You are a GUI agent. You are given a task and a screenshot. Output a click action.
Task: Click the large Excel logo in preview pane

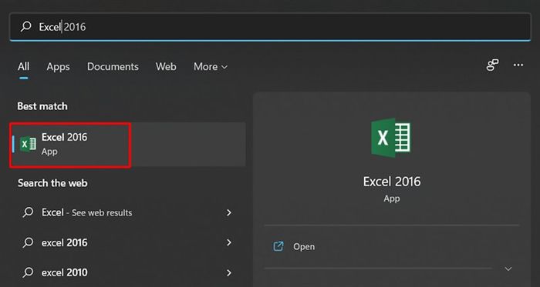tap(391, 137)
